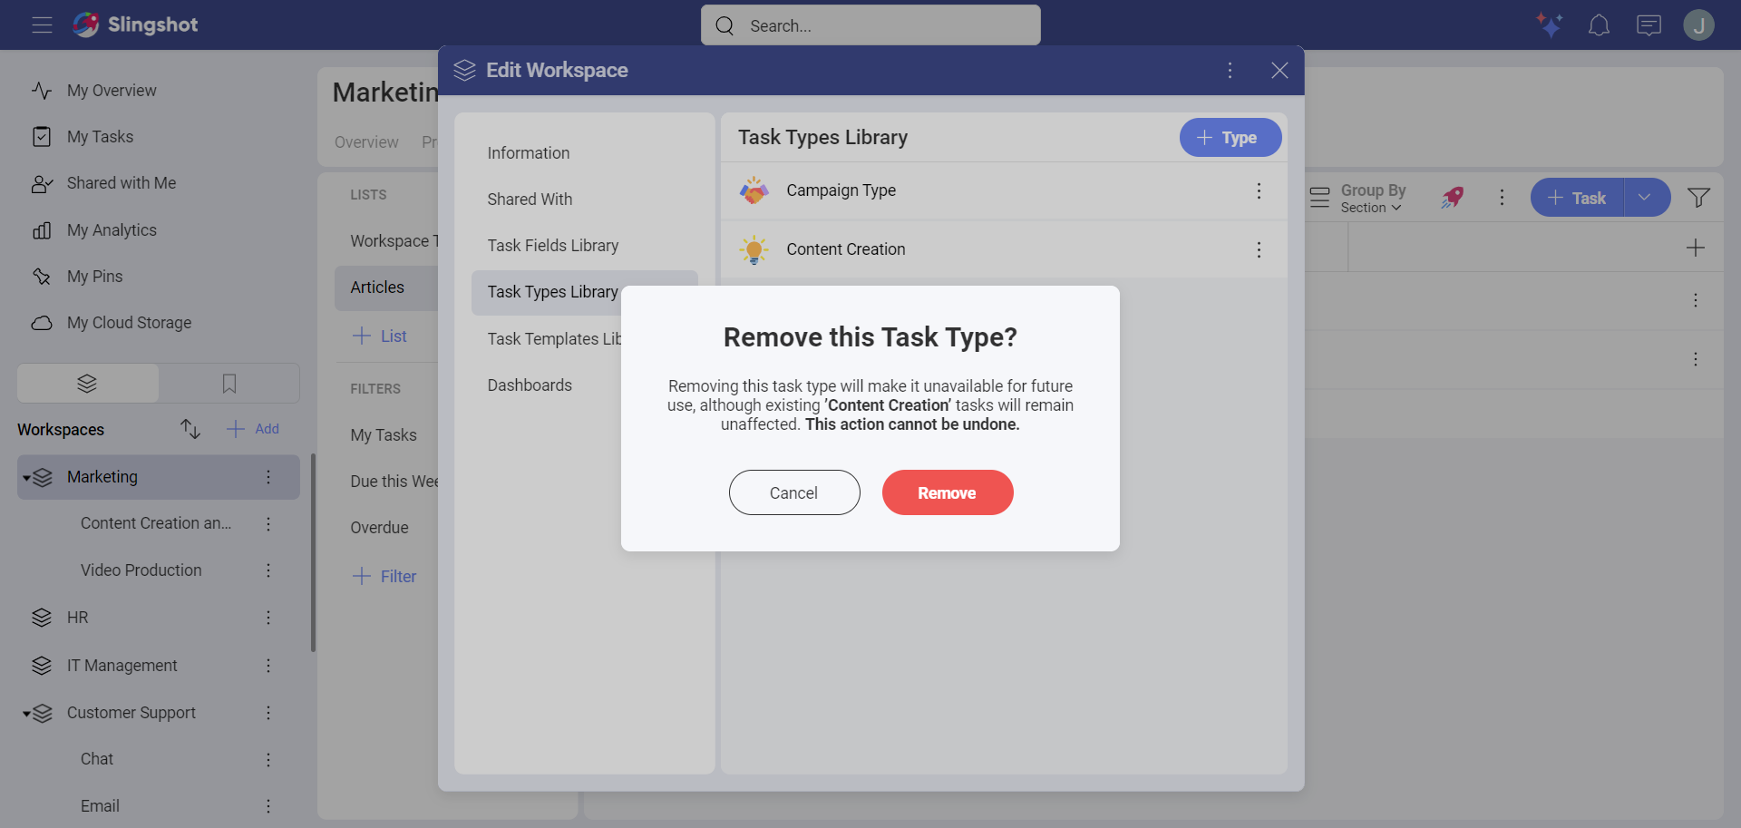The image size is (1741, 828).
Task: Open My Analytics
Action: [112, 230]
